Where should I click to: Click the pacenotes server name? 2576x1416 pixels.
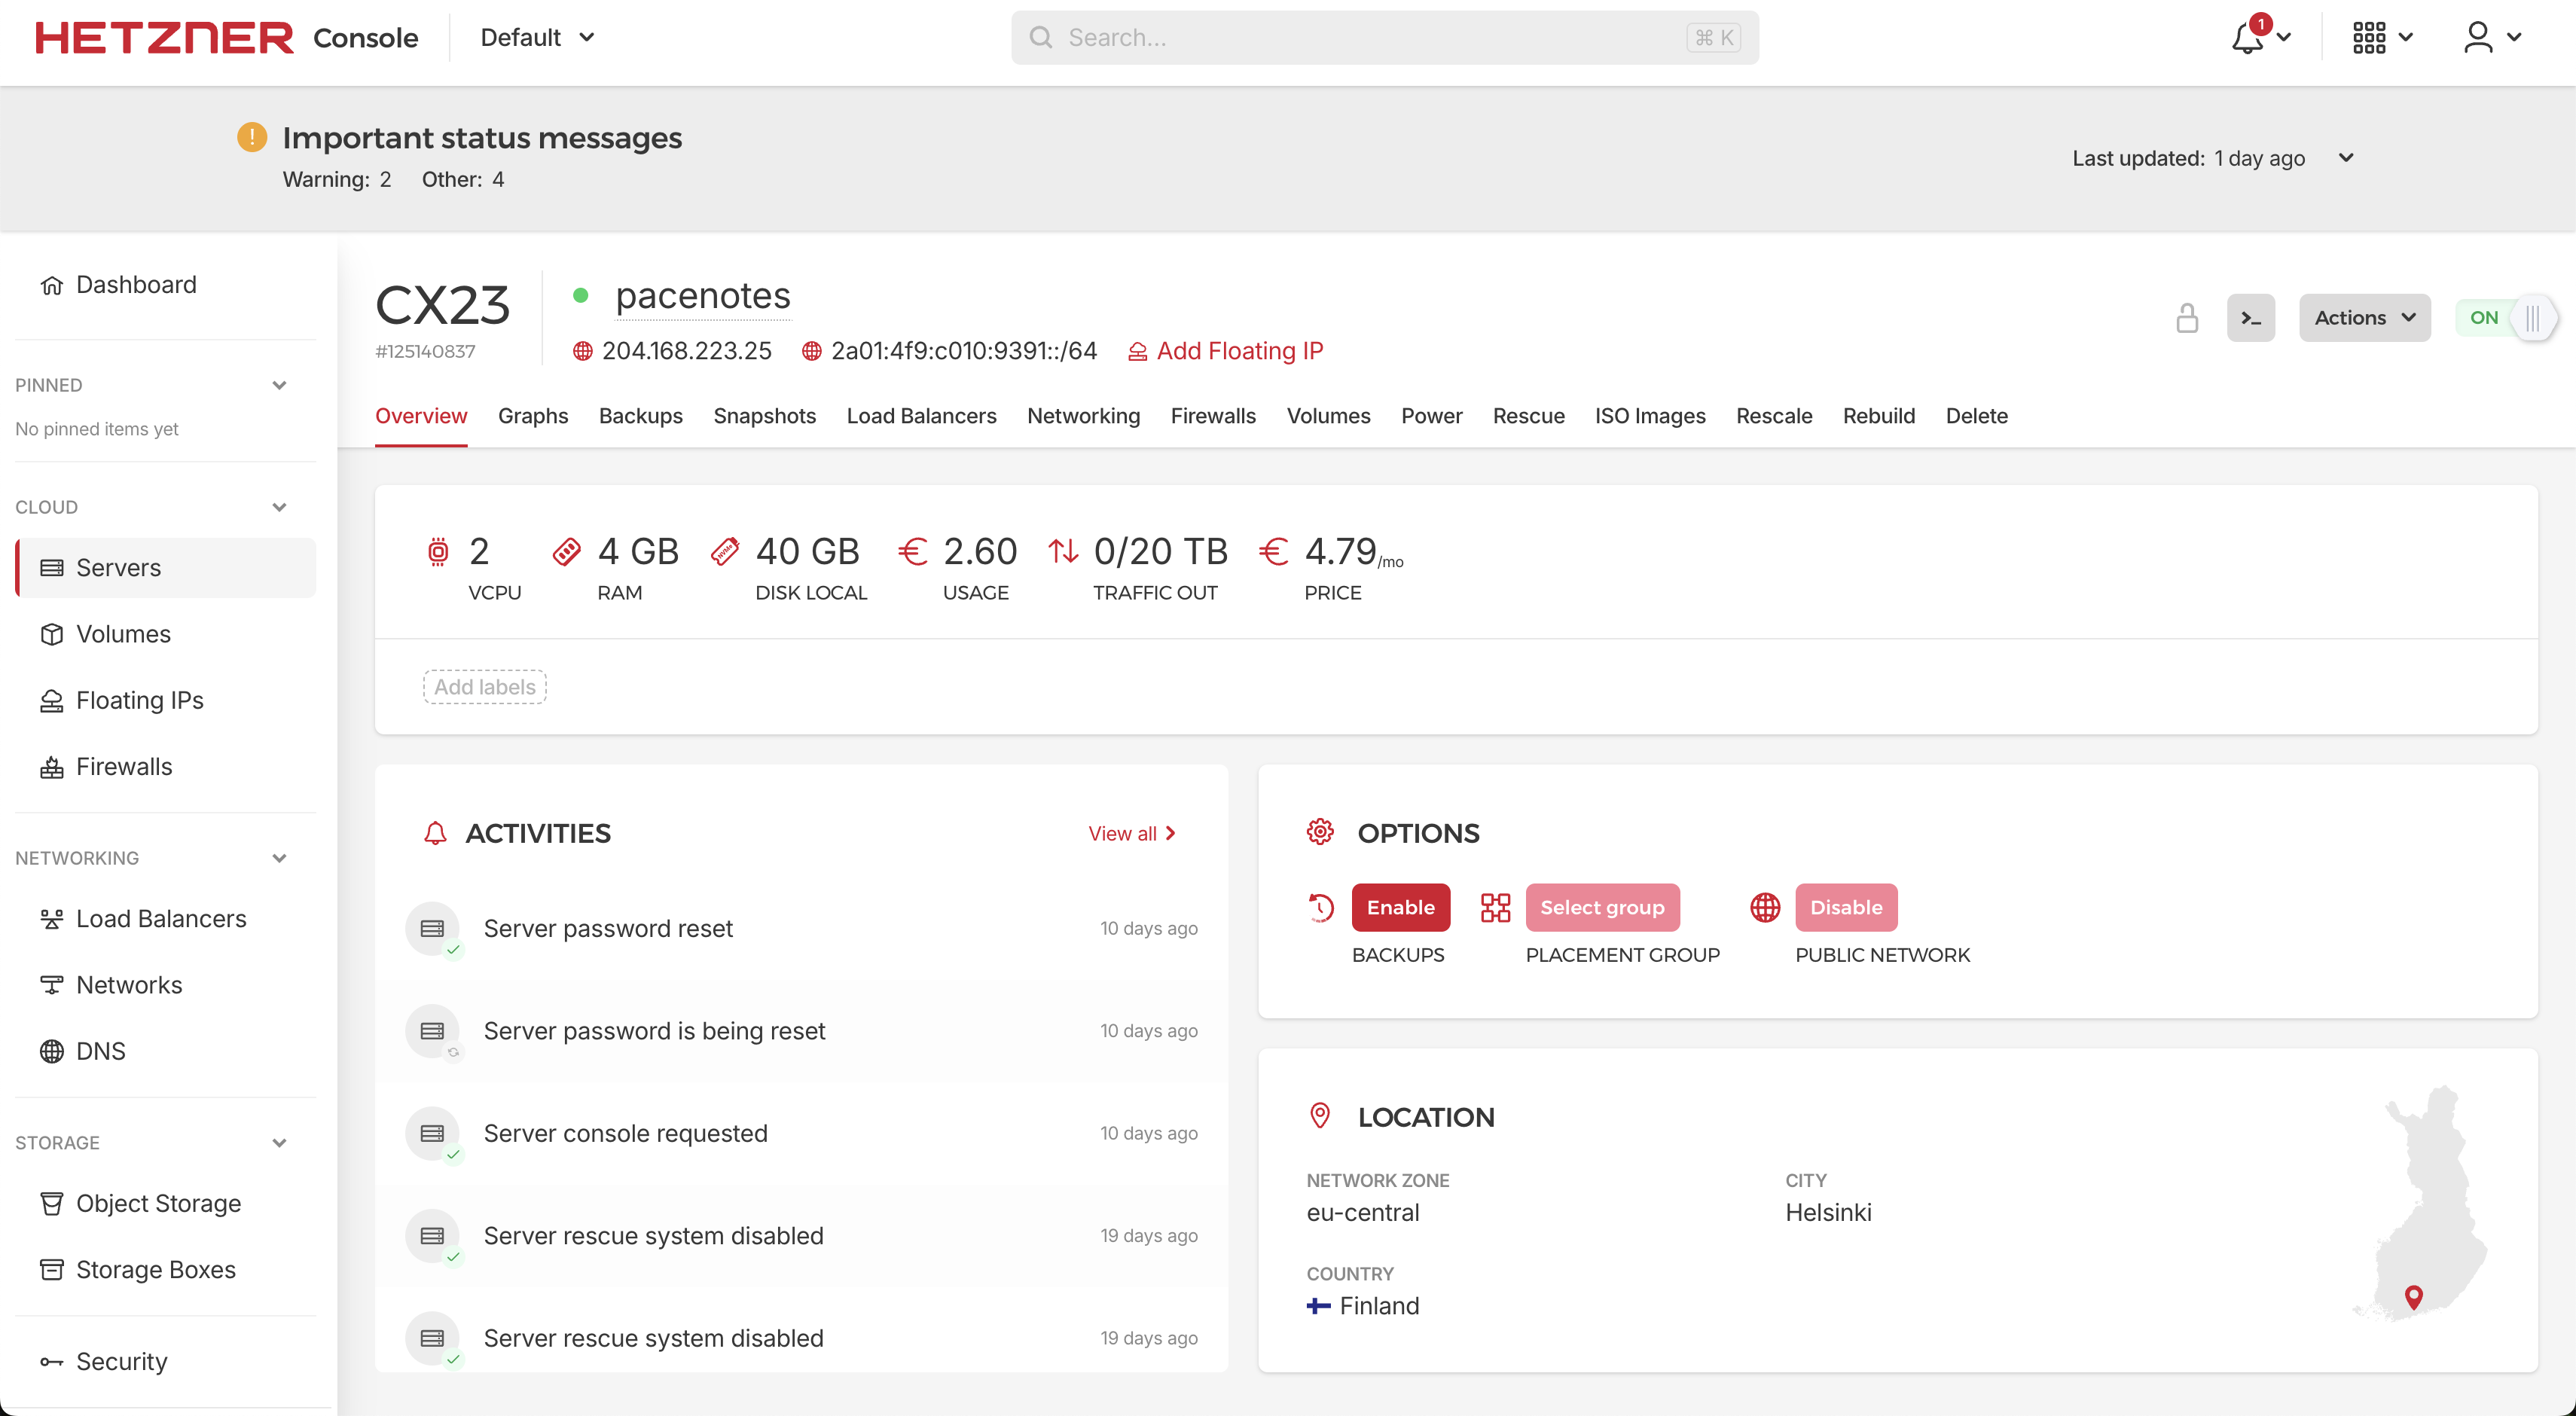(703, 296)
